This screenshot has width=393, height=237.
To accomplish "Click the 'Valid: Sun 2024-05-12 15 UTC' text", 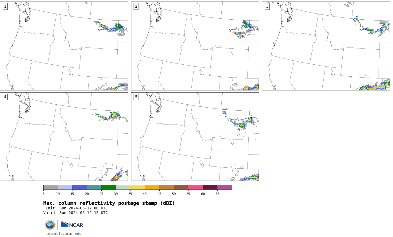I will [76, 213].
